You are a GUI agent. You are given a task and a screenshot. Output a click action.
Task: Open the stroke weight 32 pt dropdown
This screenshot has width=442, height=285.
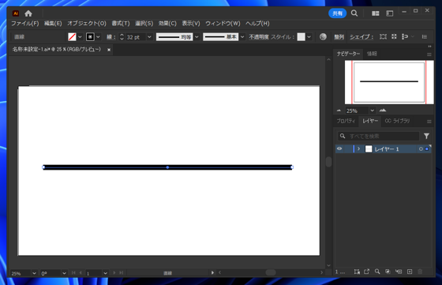(x=149, y=37)
